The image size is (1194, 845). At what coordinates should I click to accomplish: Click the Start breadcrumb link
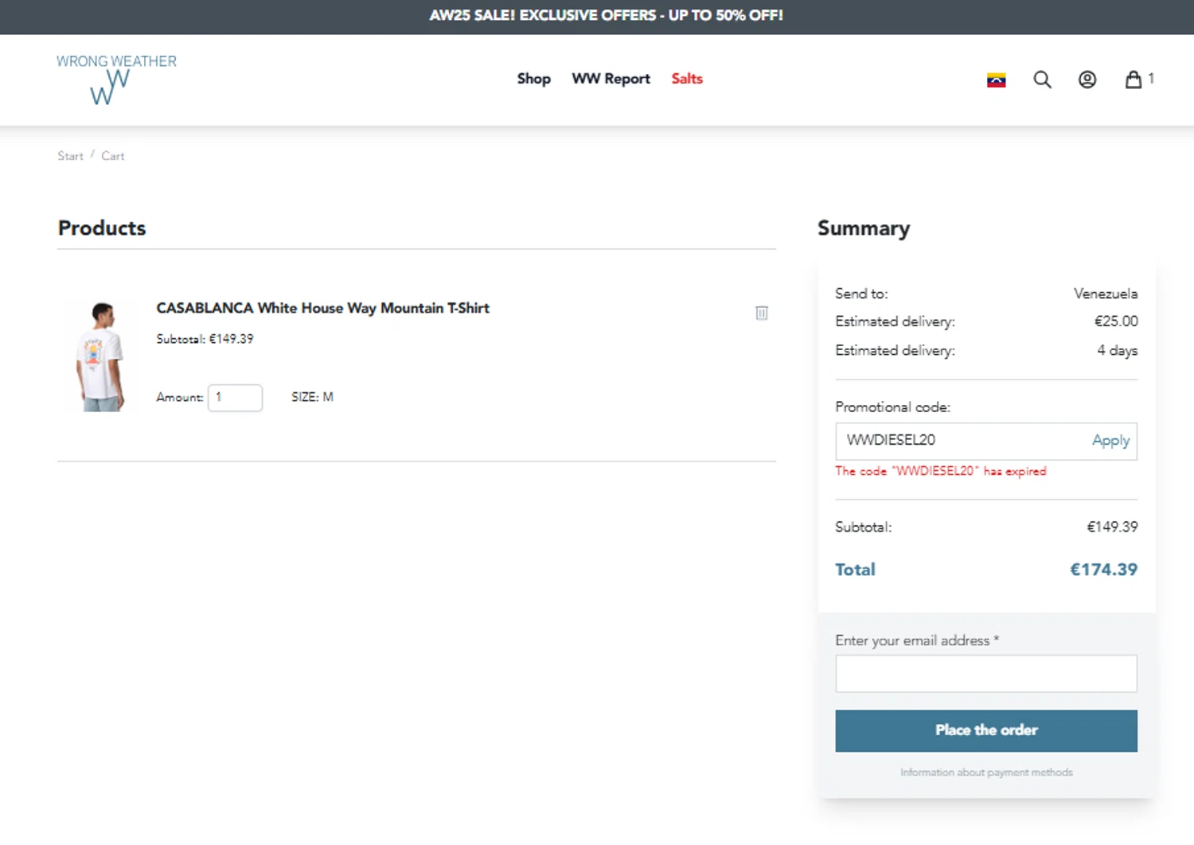pos(70,156)
